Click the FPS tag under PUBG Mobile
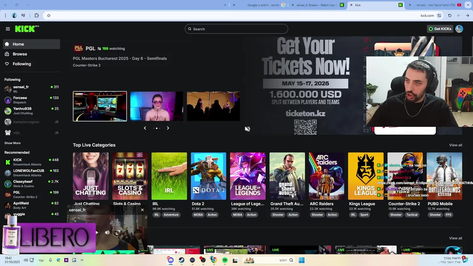473x266 pixels. tap(448, 215)
